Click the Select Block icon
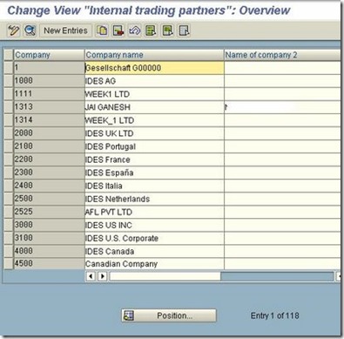Image resolution: width=344 pixels, height=339 pixels. 167,31
